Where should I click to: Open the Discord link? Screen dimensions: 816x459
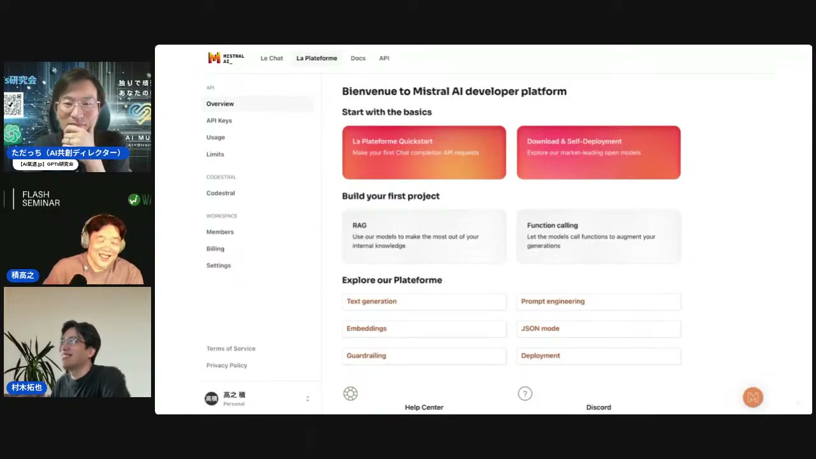point(599,407)
